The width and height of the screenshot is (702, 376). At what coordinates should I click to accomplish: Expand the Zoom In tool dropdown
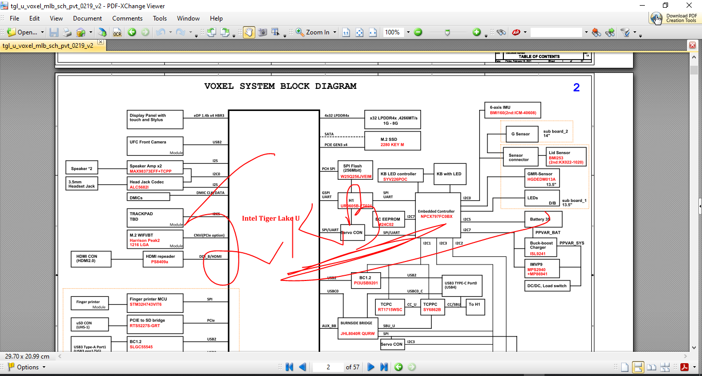[x=335, y=32]
